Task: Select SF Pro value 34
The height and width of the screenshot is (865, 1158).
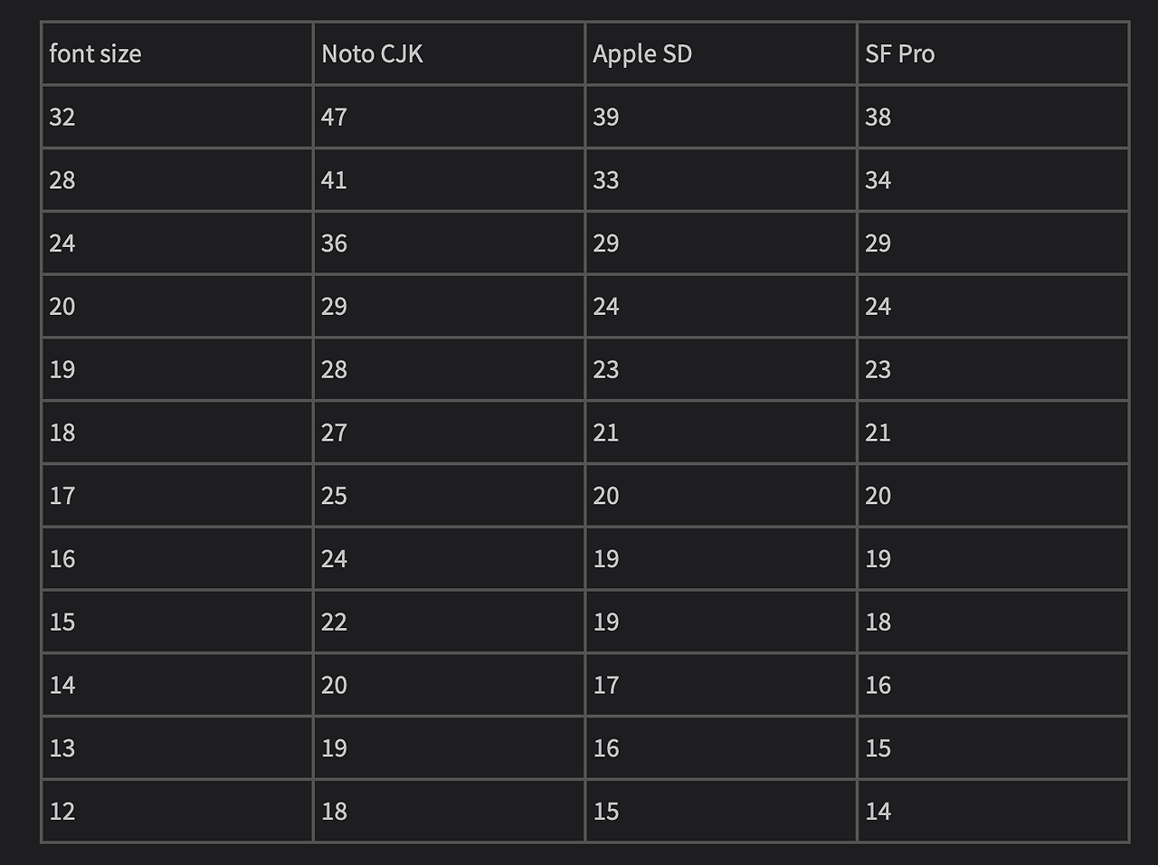Action: (x=993, y=180)
